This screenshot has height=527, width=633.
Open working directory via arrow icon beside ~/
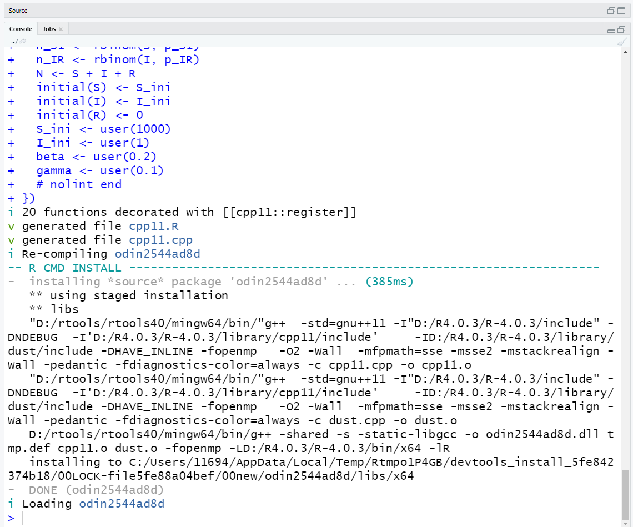point(22,41)
